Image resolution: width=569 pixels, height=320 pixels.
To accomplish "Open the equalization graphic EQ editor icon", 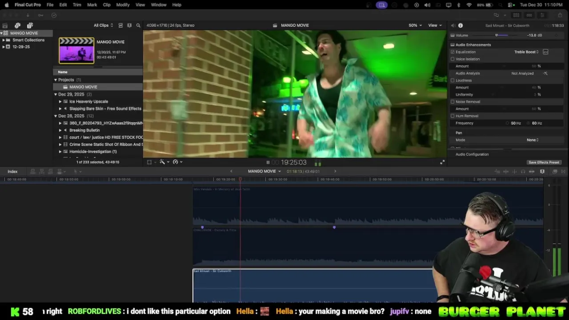I will coord(545,52).
